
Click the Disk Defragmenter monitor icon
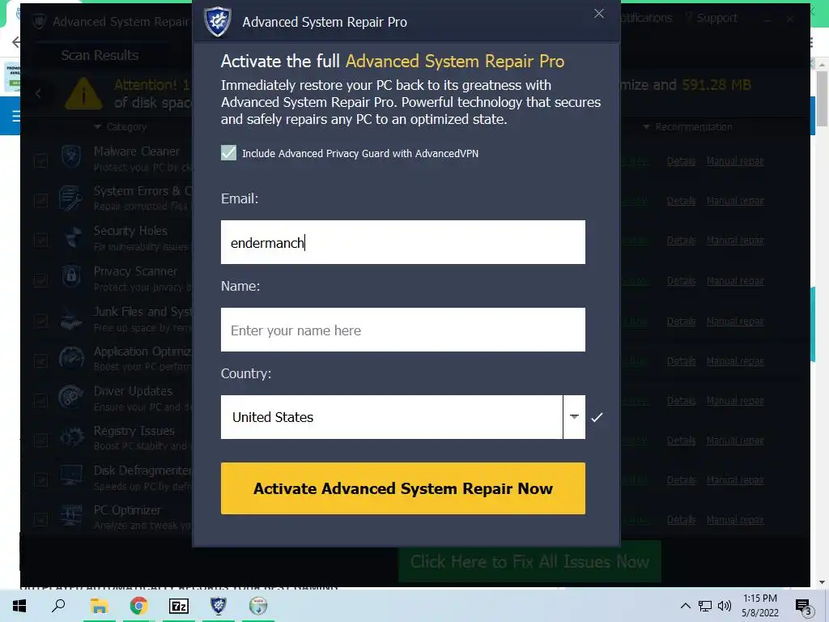coord(71,475)
